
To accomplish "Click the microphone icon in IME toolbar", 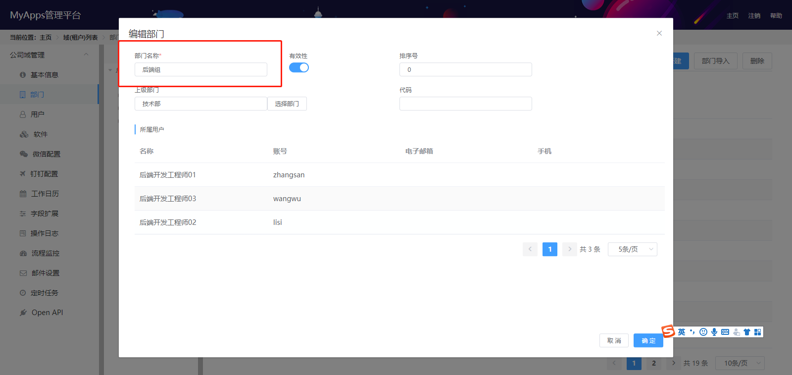I will 714,332.
